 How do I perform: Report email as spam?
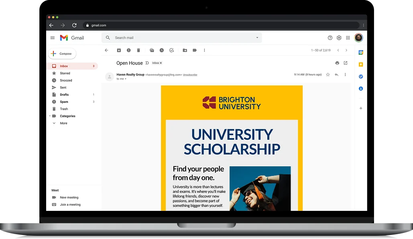tap(128, 50)
